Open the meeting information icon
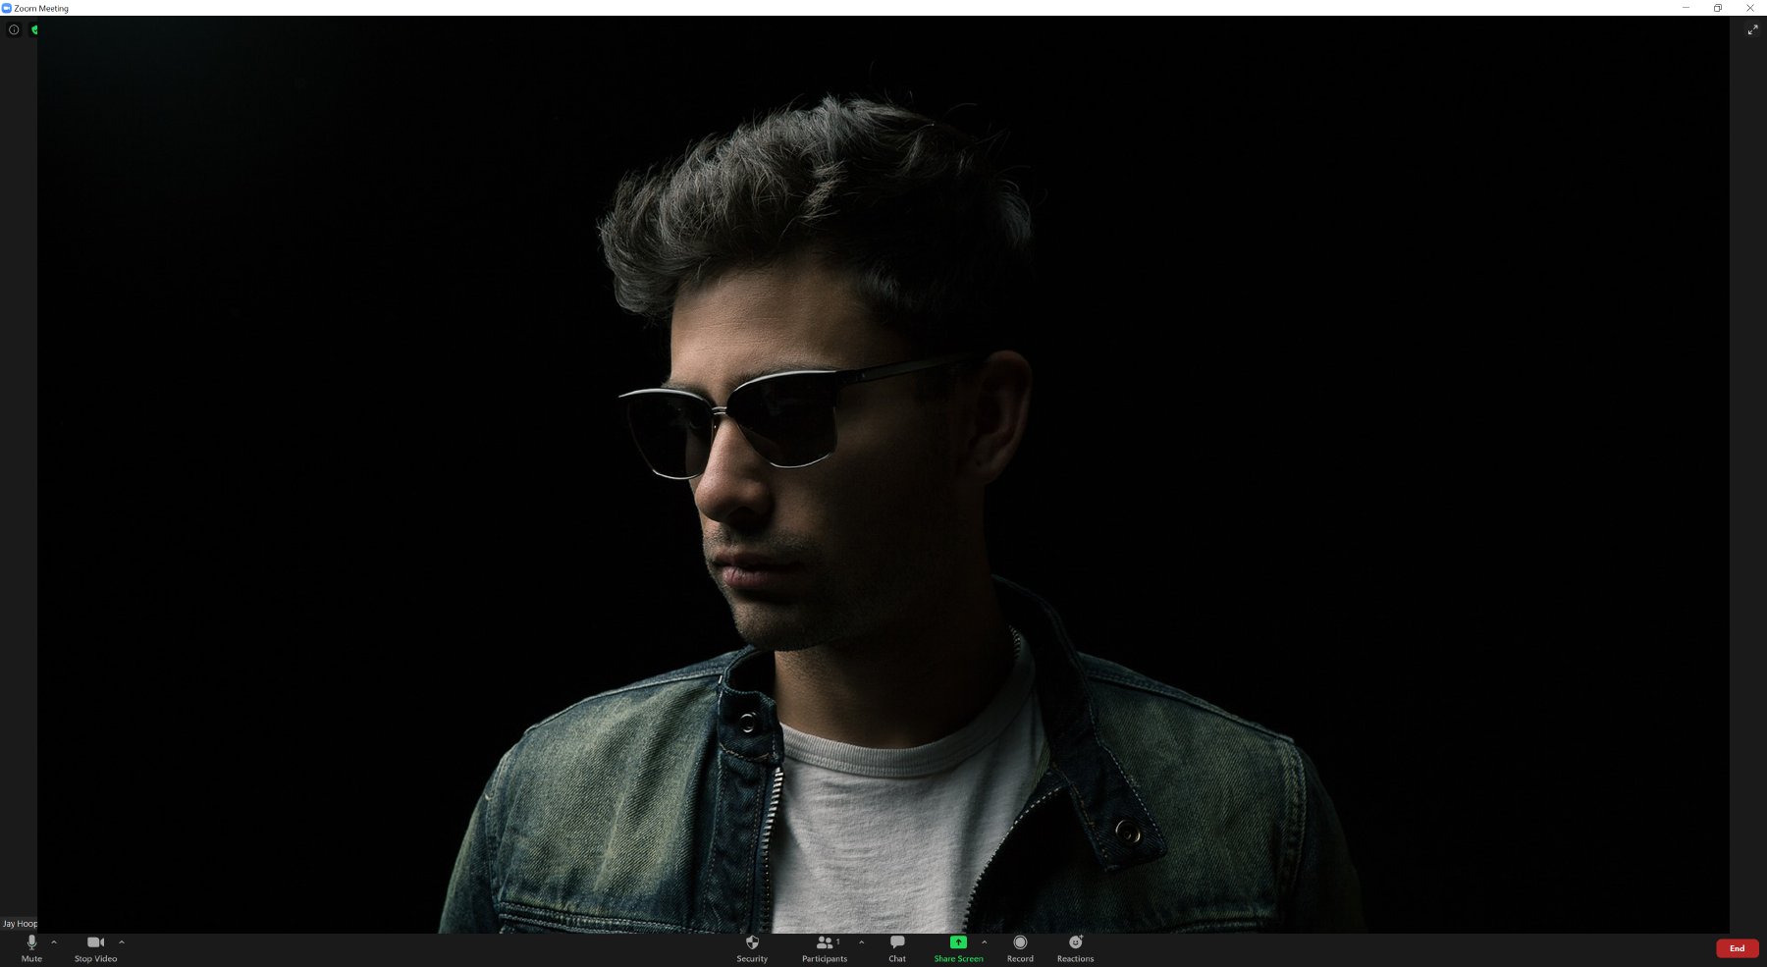Screen dimensions: 1767x967 click(14, 29)
